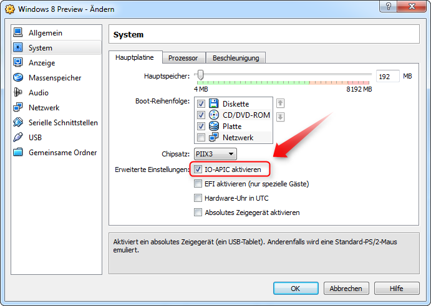431x306 pixels.
Task: Enable Hardware-Uhr in UTC checkbox
Action: [x=198, y=198]
